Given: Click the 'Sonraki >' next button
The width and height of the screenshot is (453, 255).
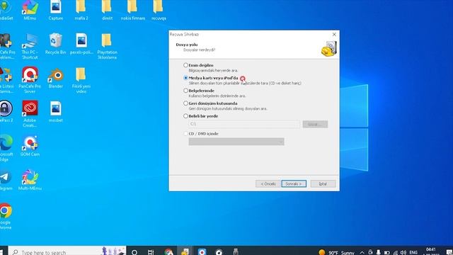Looking at the screenshot, I should click(294, 183).
